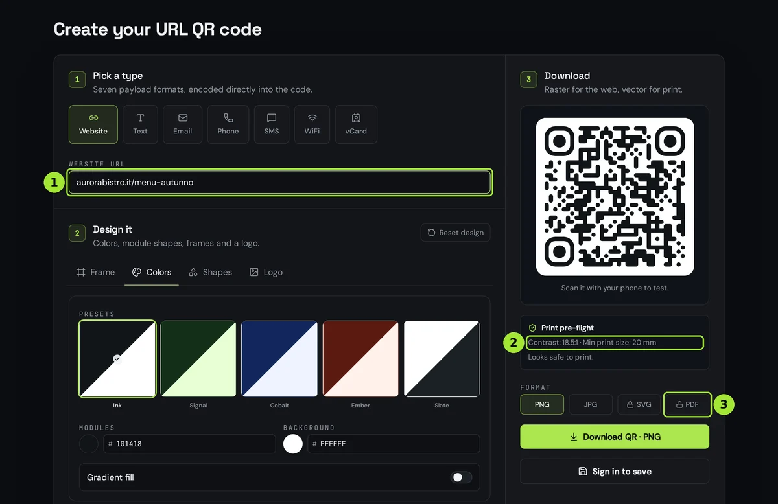The width and height of the screenshot is (778, 504).
Task: Download QR as PNG
Action: (615, 437)
